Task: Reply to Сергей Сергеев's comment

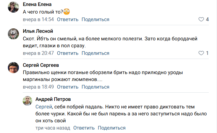Action: pyautogui.click(x=67, y=87)
